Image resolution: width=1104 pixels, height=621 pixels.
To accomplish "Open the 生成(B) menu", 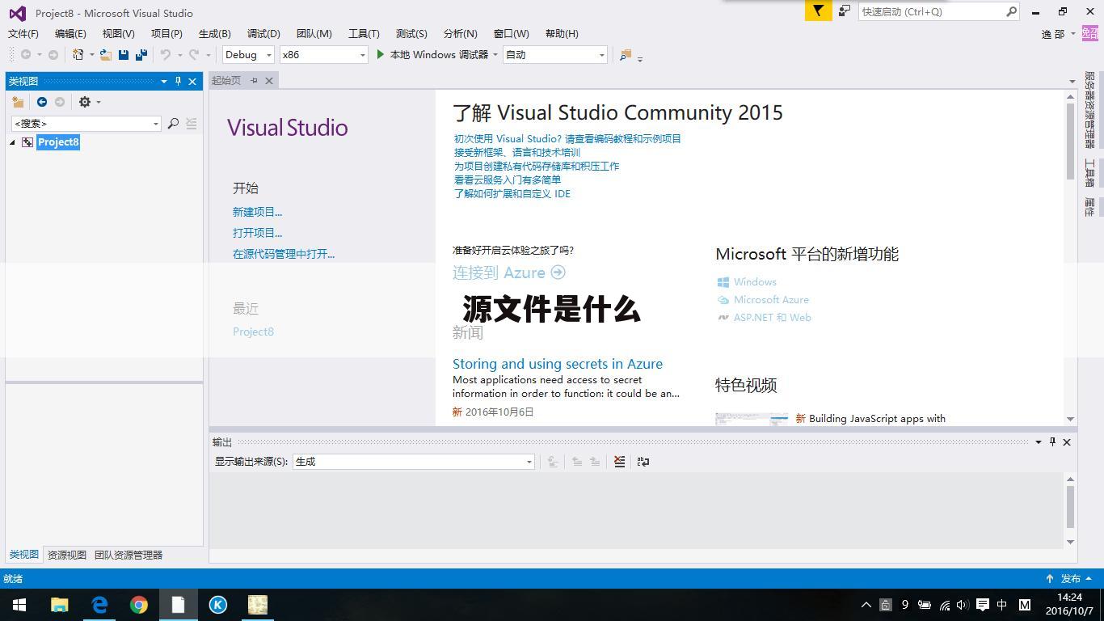I will [215, 34].
